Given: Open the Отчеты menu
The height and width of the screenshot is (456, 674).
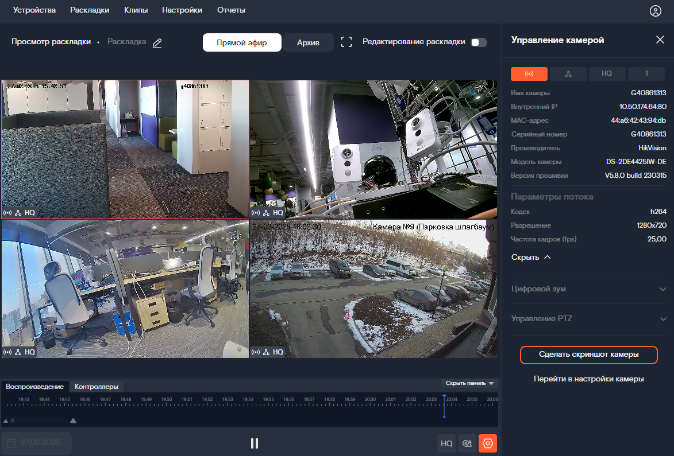Looking at the screenshot, I should pos(231,10).
